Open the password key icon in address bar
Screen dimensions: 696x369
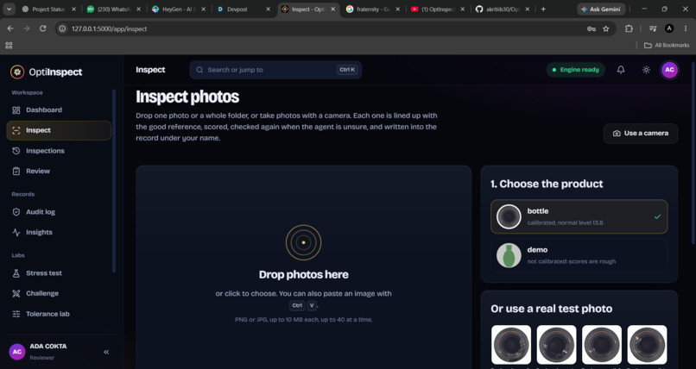(592, 28)
